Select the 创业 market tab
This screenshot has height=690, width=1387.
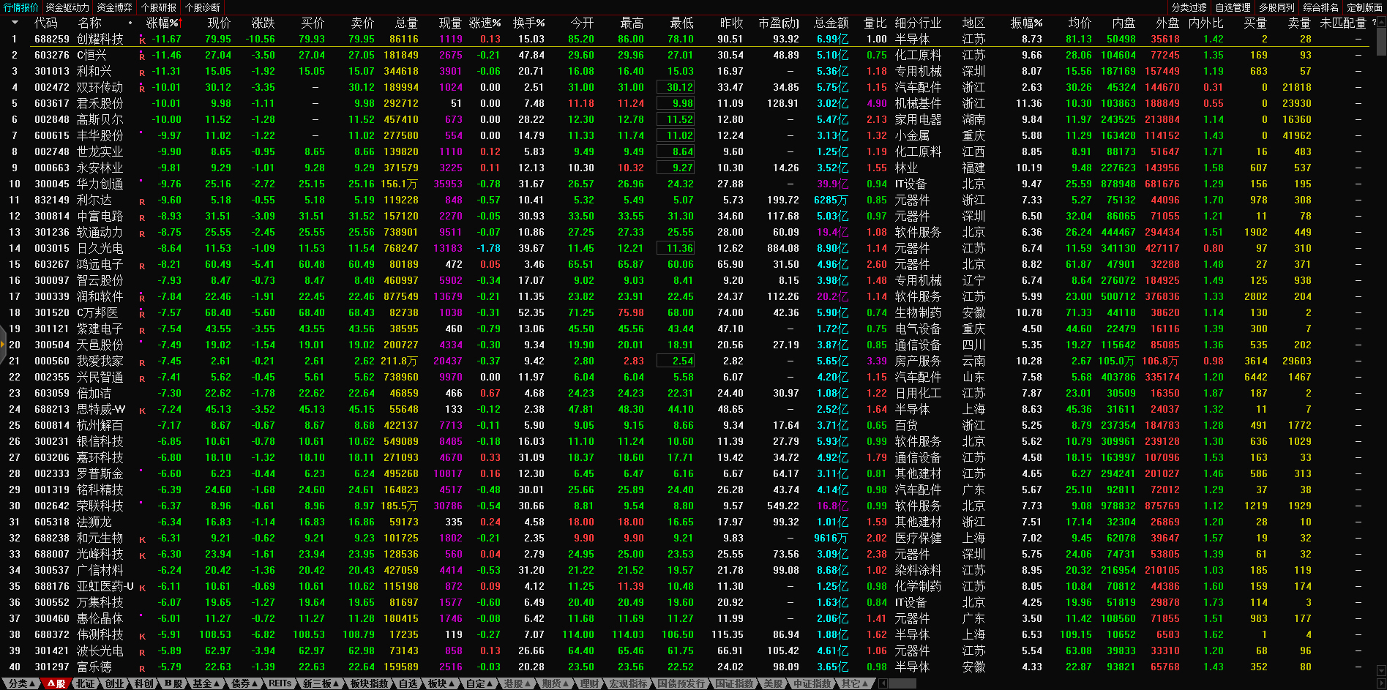115,683
